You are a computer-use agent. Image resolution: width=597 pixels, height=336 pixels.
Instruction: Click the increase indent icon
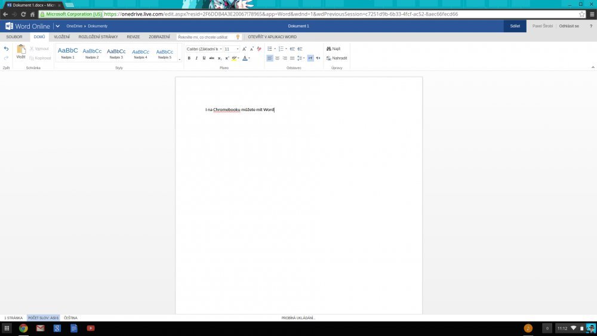click(x=300, y=49)
